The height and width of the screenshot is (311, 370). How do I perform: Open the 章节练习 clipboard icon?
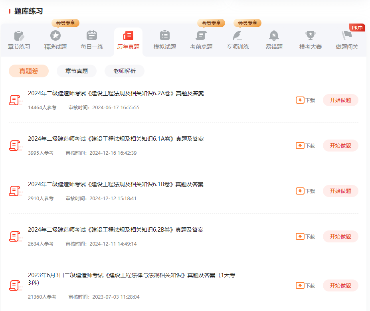click(19, 36)
